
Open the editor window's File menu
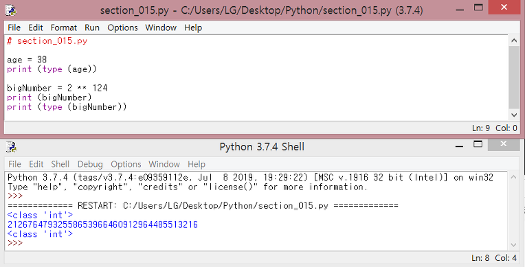[14, 27]
